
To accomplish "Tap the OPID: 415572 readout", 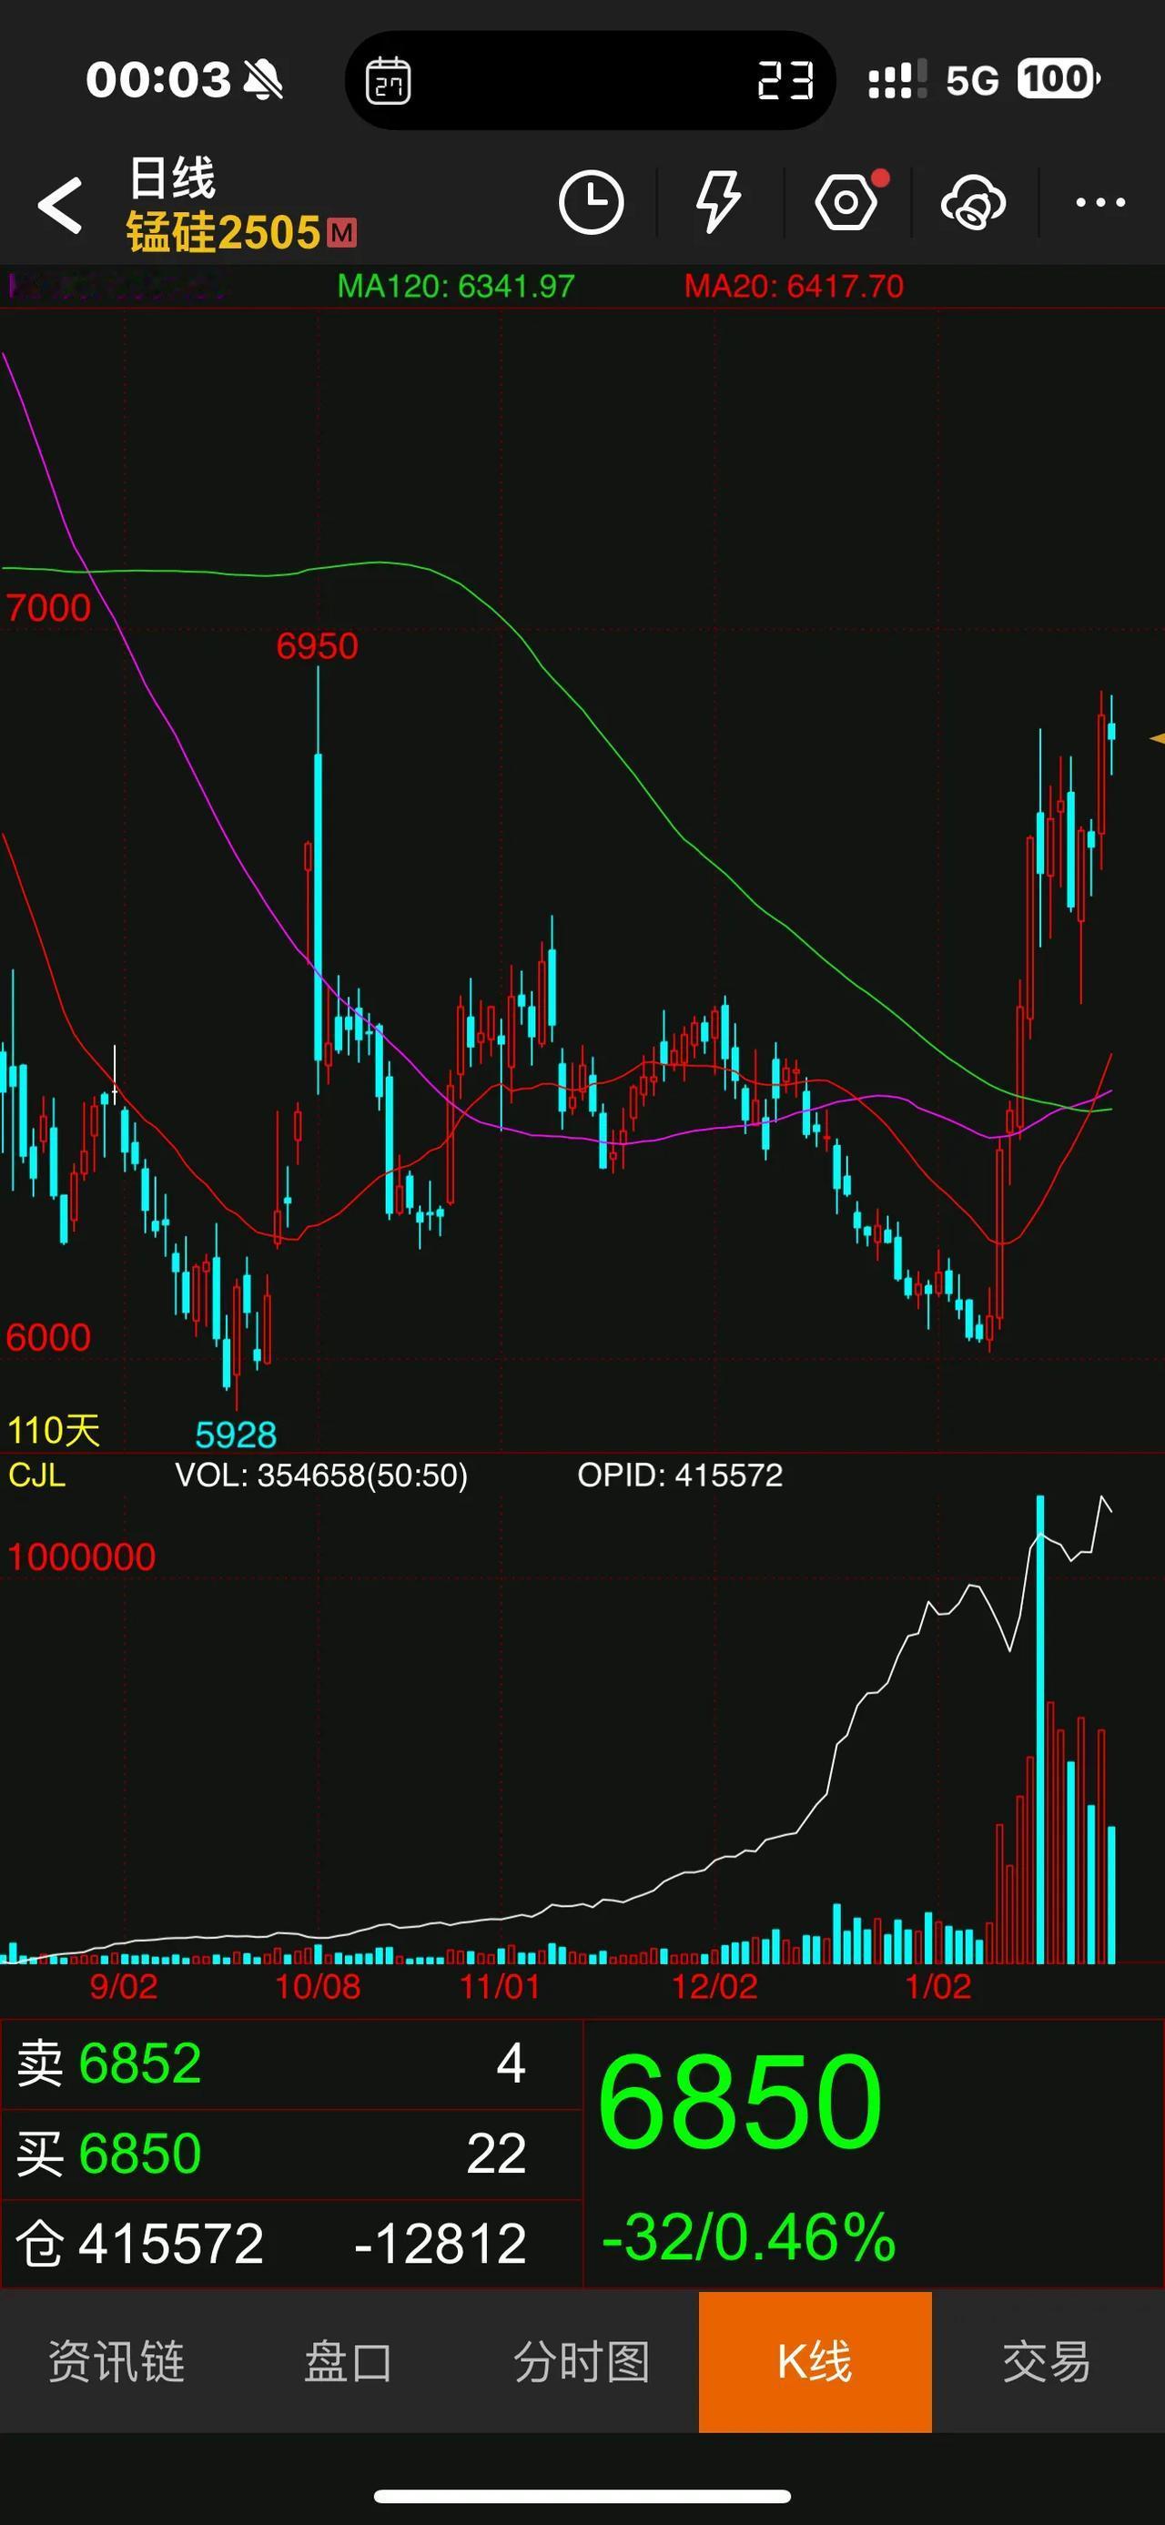I will [x=680, y=1475].
